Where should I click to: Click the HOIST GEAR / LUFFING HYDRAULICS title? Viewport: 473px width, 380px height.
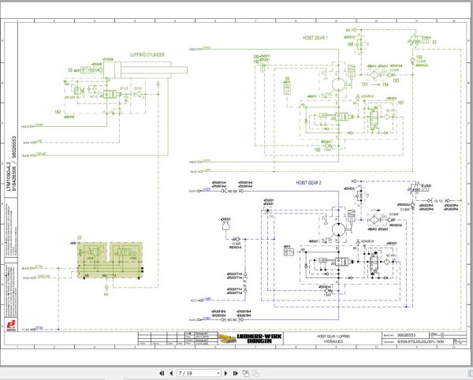(x=333, y=339)
